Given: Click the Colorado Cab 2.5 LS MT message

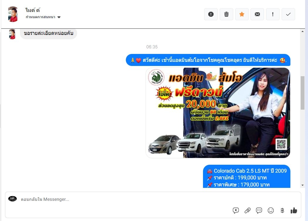Looking at the screenshot, I should pyautogui.click(x=247, y=176).
